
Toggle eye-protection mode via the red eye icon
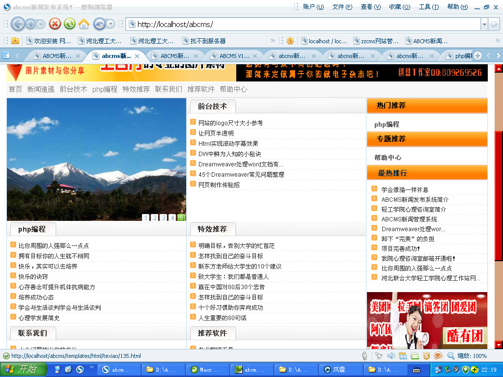click(x=438, y=356)
